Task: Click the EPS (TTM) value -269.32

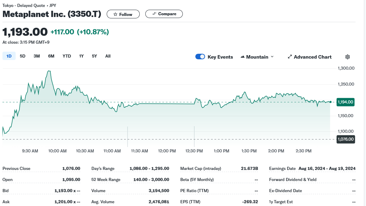Action: point(250,202)
